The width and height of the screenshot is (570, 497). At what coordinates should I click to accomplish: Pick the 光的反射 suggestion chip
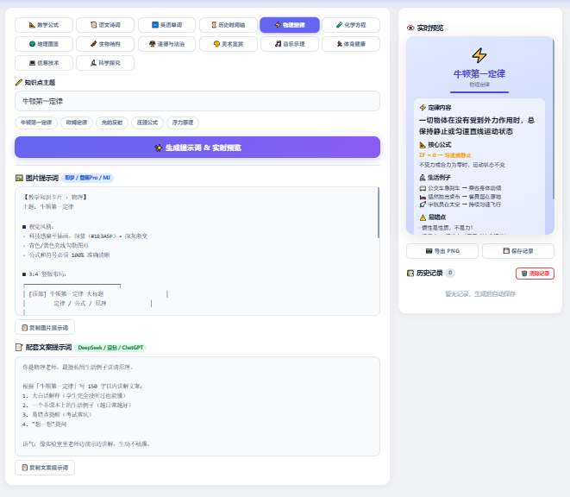(112, 123)
